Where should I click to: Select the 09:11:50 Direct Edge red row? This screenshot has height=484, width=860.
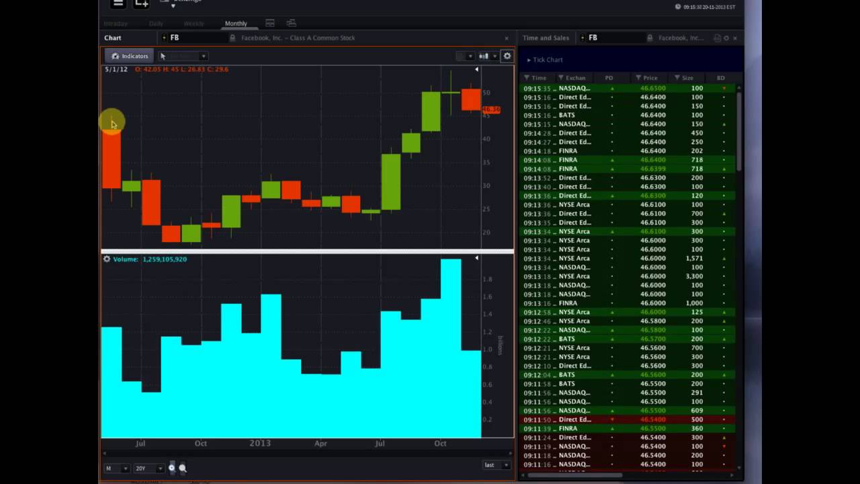pyautogui.click(x=628, y=419)
